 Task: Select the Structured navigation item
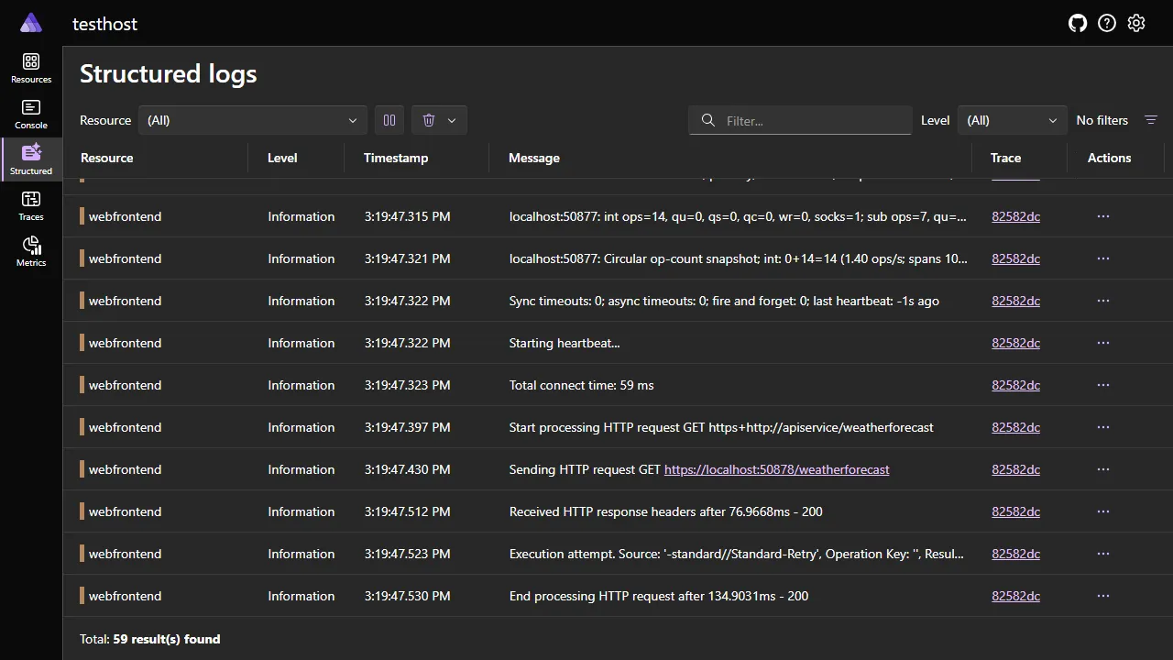point(30,158)
